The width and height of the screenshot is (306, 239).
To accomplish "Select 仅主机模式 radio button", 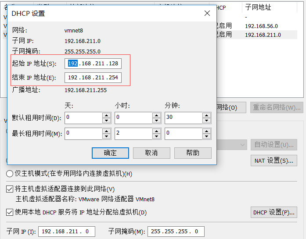I will click(10, 174).
